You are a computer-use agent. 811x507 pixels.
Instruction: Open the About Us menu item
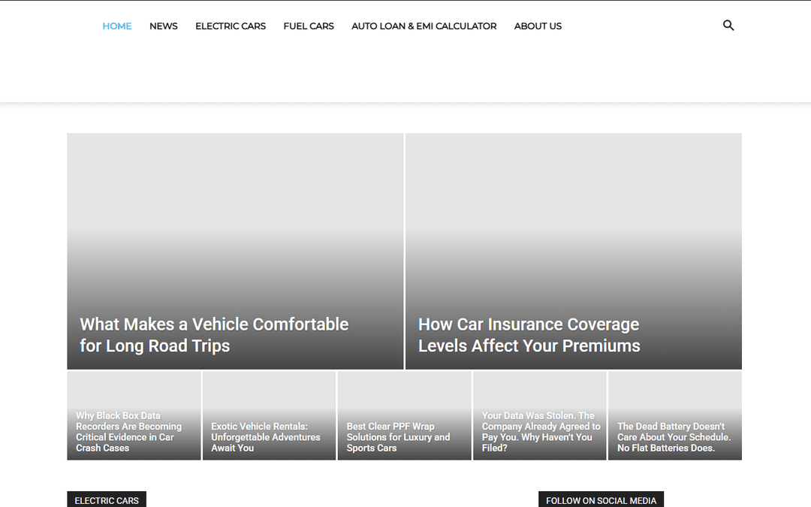pyautogui.click(x=538, y=26)
